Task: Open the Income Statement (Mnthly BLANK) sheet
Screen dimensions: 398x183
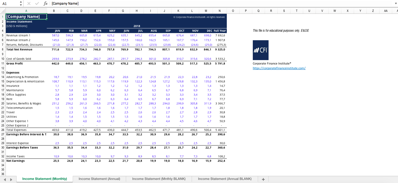Action: pyautogui.click(x=159, y=179)
